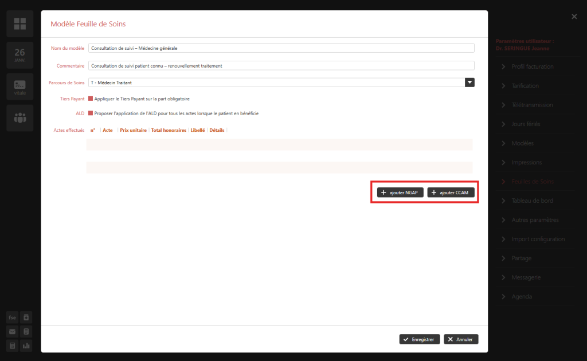Toggle the Tiers Payant checkbox
The width and height of the screenshot is (587, 361).
click(90, 99)
